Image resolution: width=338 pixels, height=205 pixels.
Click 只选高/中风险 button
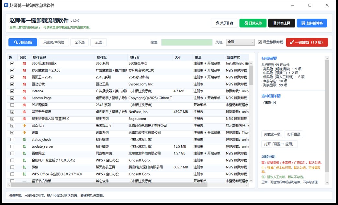coord(54,42)
